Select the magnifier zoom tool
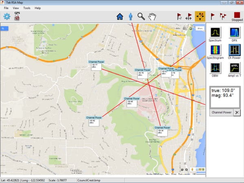Screen dimensions: 244x183 (141, 17)
